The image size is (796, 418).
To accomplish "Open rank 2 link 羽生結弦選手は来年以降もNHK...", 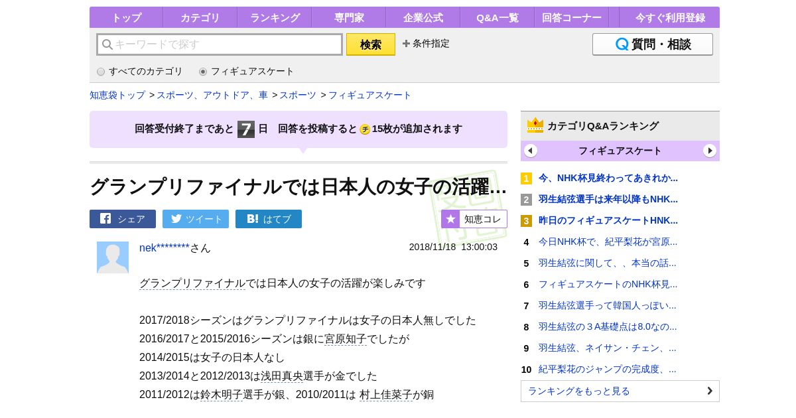I will tap(608, 199).
